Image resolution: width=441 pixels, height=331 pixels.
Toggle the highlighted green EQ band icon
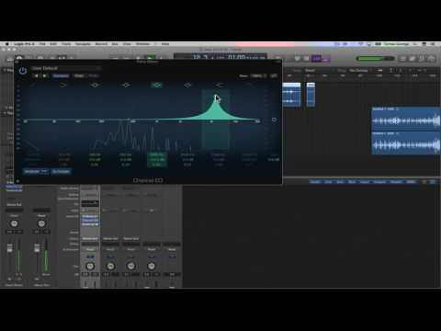156,85
